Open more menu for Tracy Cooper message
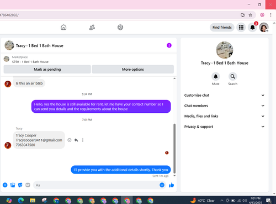 click(x=83, y=140)
